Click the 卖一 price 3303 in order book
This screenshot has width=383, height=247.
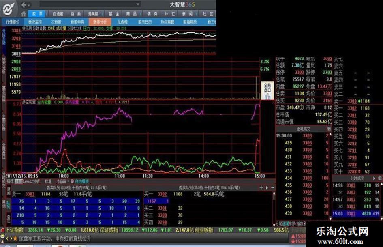[x=352, y=101]
